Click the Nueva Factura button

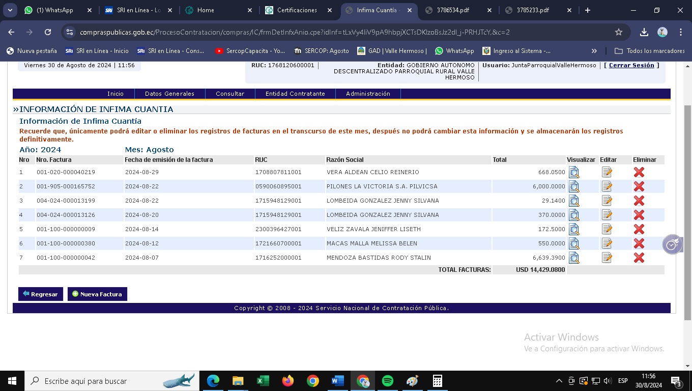[97, 294]
